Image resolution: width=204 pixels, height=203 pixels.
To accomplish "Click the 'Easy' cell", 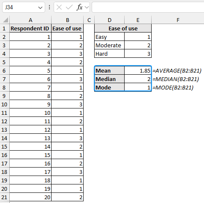I will pyautogui.click(x=109, y=37).
